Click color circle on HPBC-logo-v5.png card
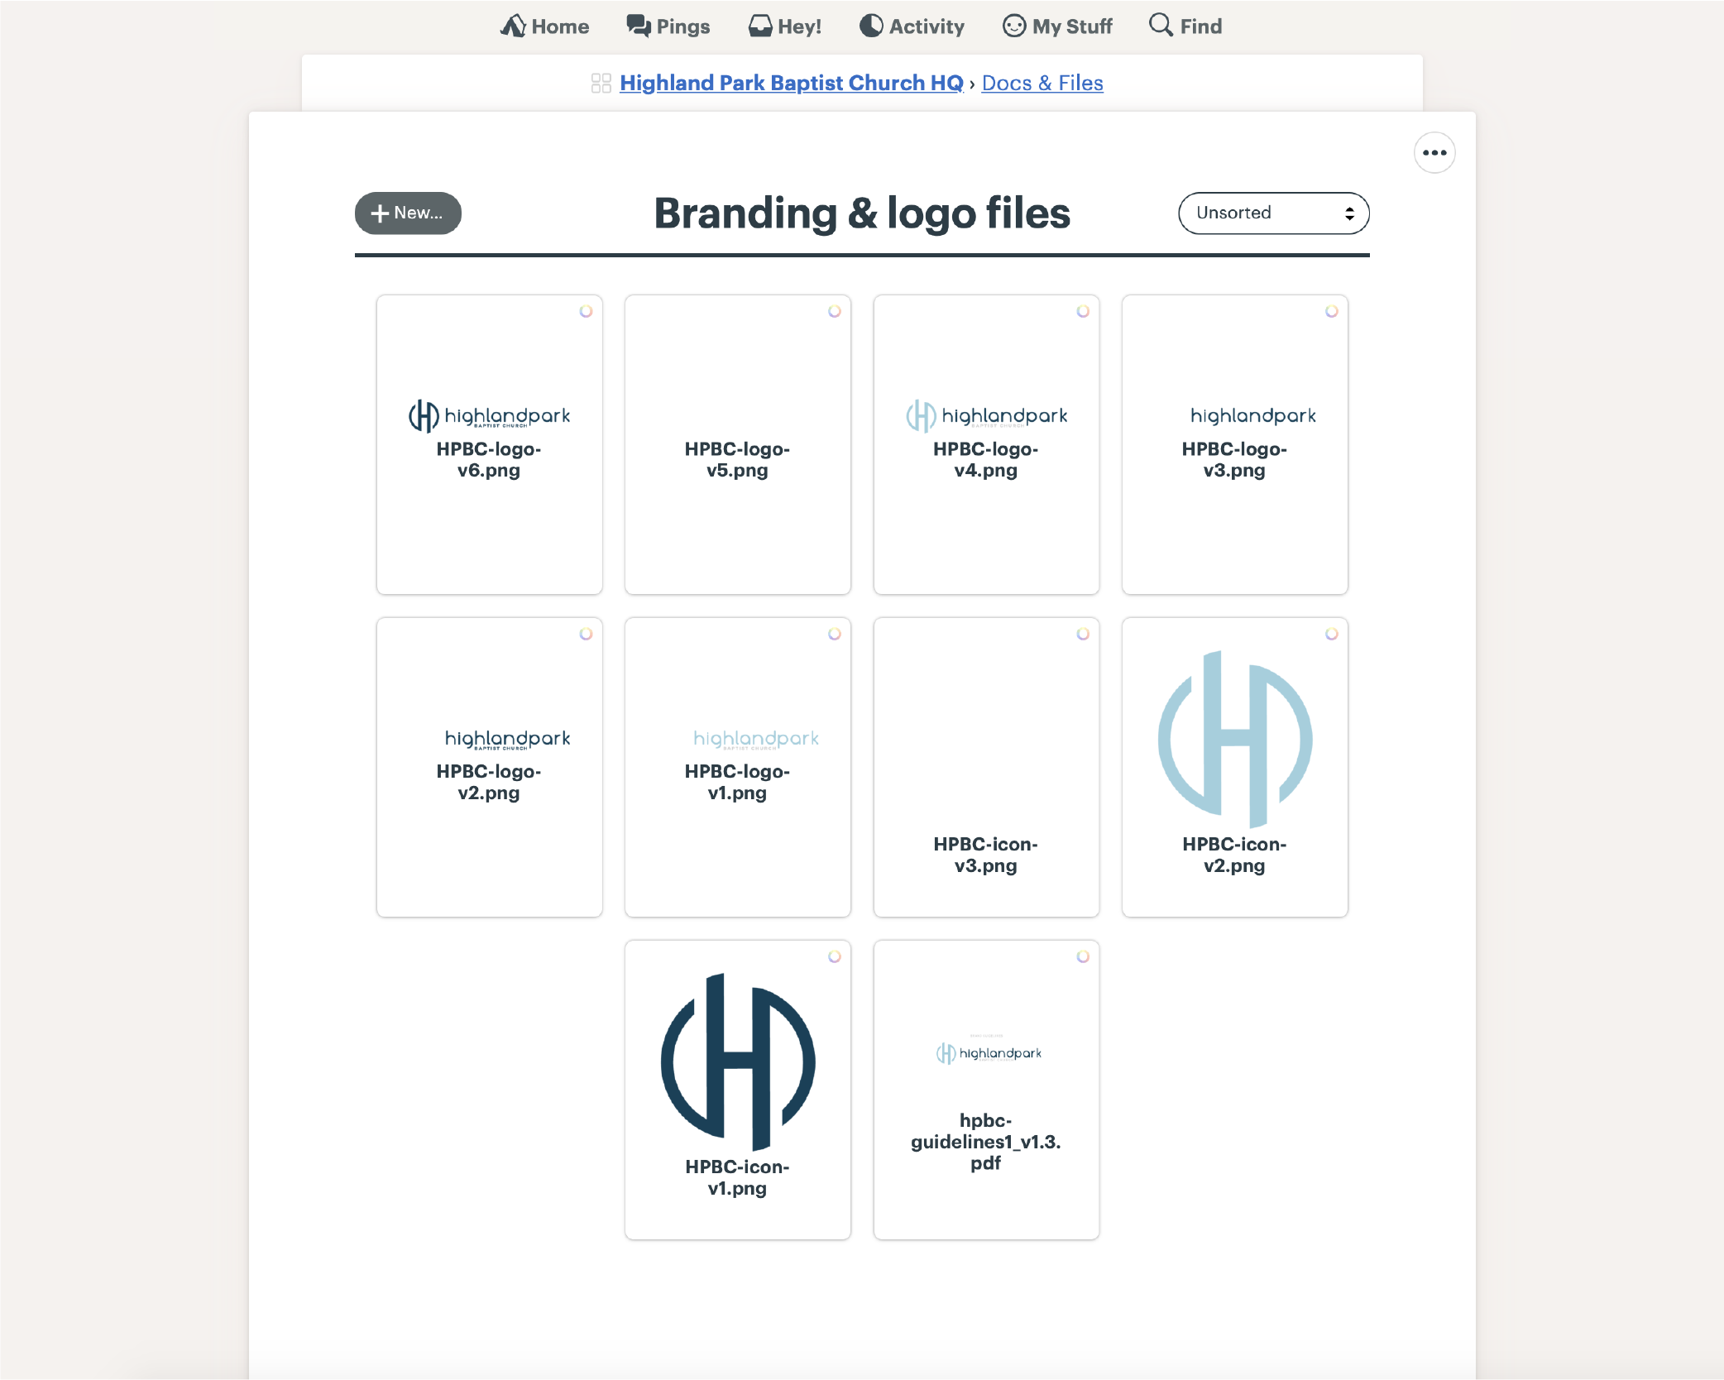Image resolution: width=1724 pixels, height=1380 pixels. point(835,311)
